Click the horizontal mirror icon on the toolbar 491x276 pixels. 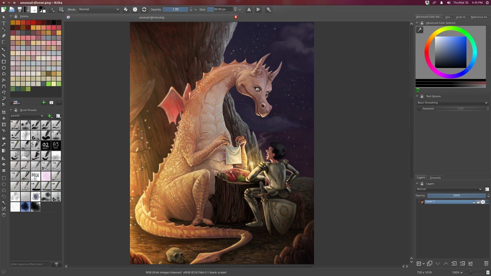point(249,9)
